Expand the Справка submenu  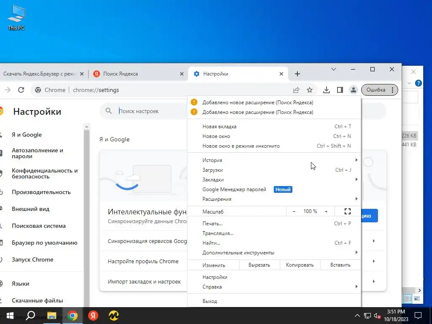(274, 286)
